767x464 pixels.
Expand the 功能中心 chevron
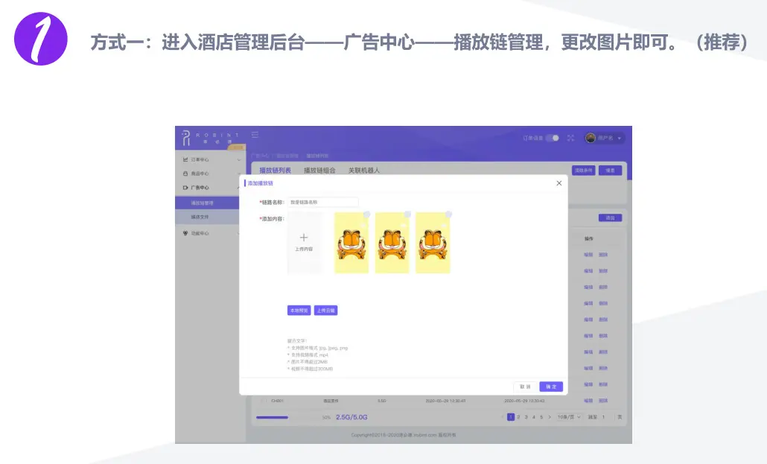click(239, 233)
